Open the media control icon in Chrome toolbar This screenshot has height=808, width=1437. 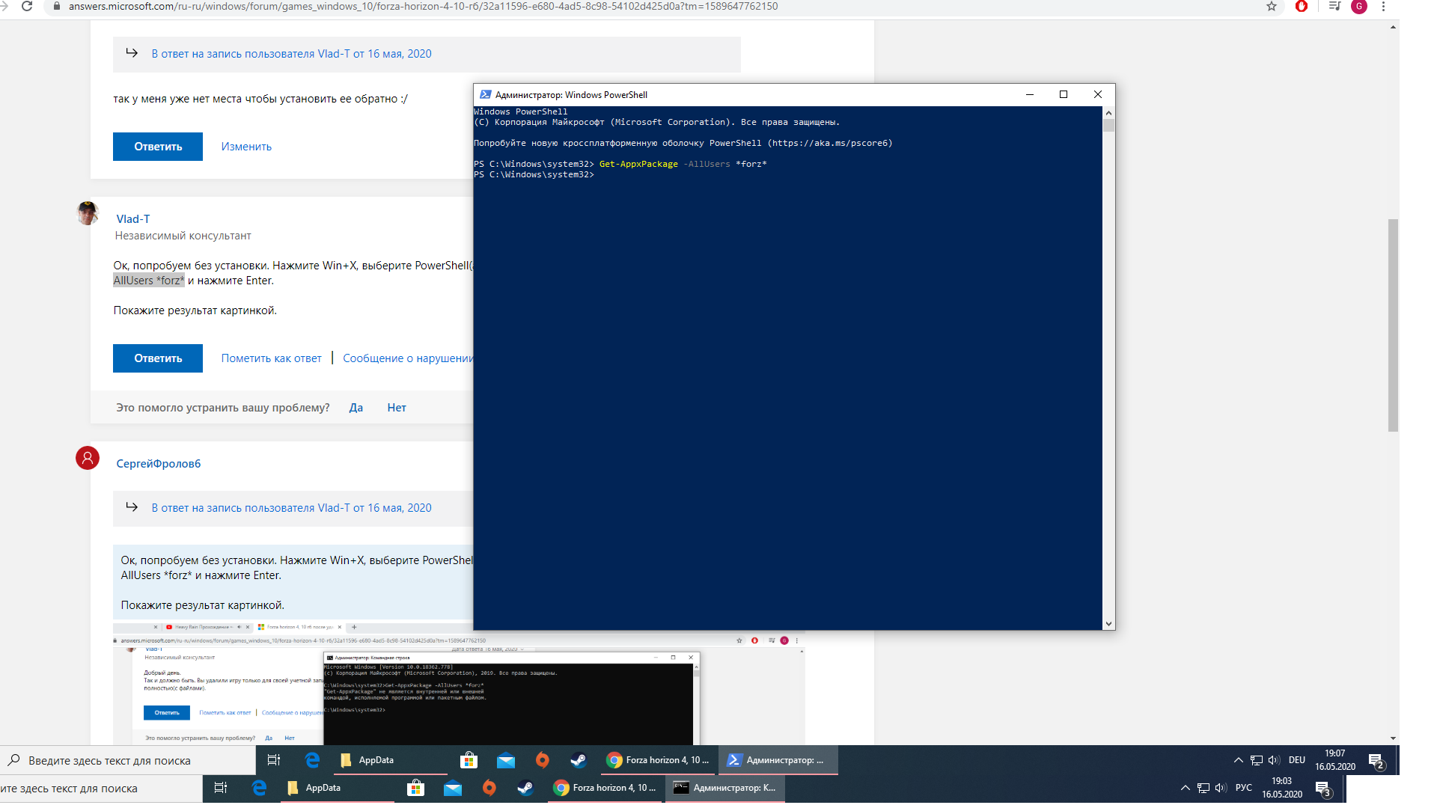tap(1334, 6)
